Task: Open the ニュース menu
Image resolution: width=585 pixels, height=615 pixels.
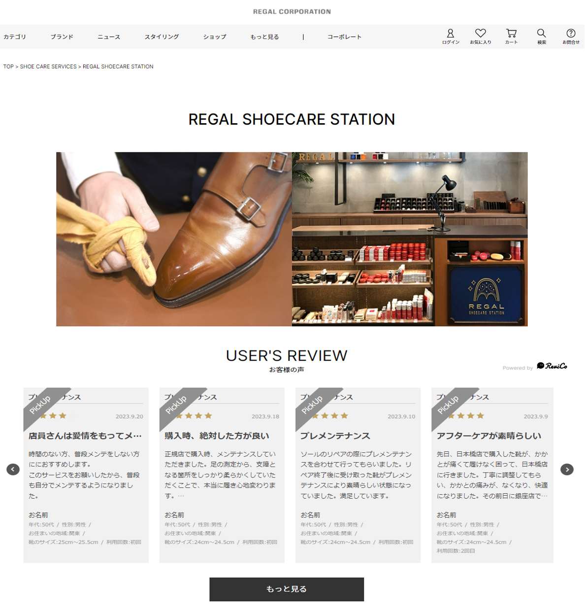Action: 109,37
